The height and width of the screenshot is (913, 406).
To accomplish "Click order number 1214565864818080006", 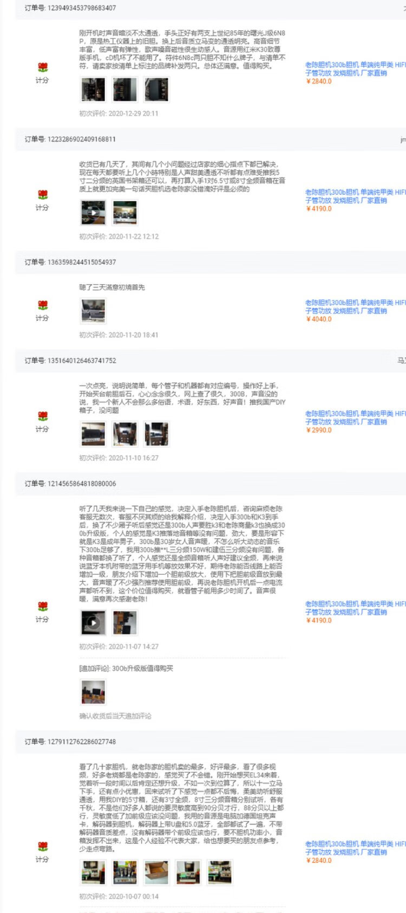I will pyautogui.click(x=70, y=484).
